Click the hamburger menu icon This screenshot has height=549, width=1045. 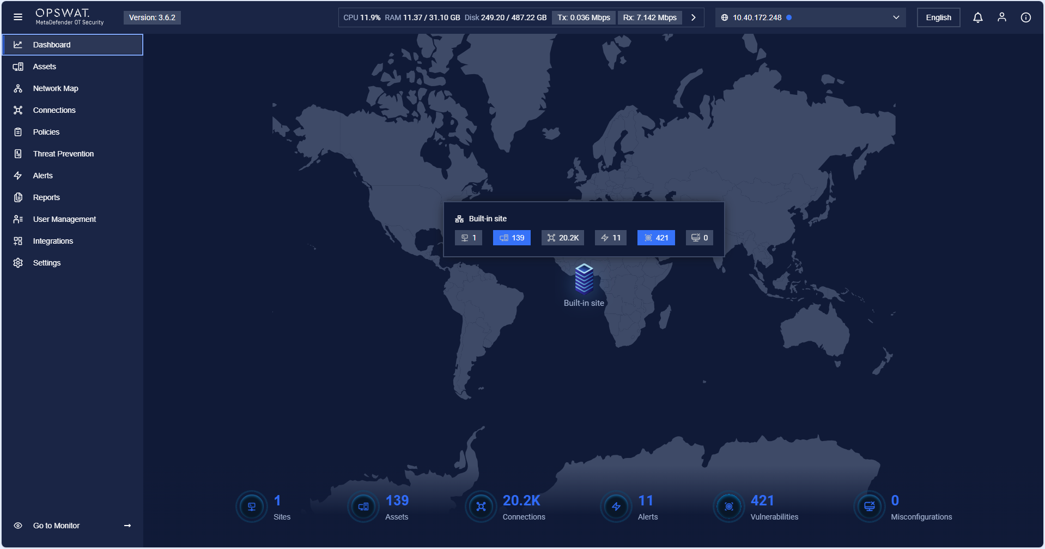pyautogui.click(x=18, y=17)
